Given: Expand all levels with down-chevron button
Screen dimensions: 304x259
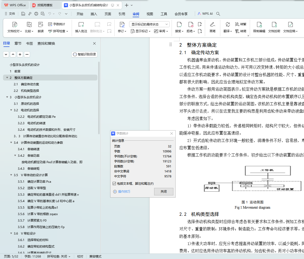Looking at the screenshot, I should [x=6, y=54].
